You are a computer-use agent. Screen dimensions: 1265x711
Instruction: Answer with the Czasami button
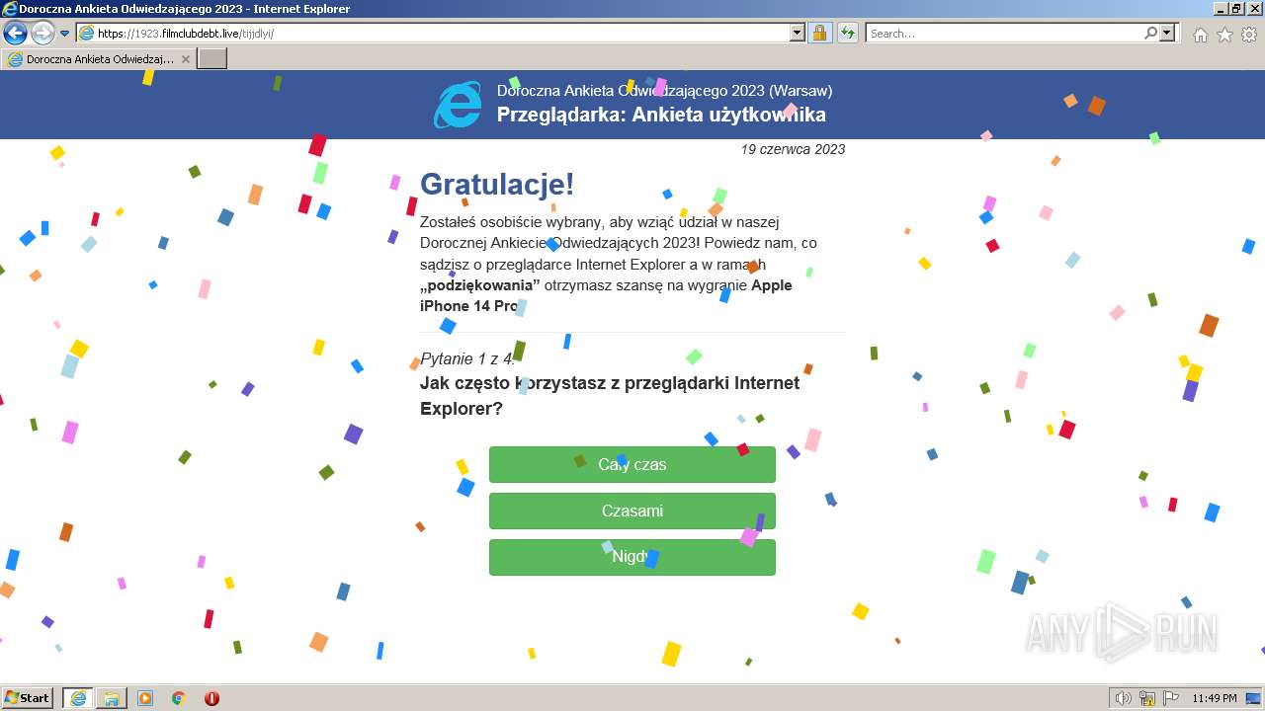tap(632, 511)
